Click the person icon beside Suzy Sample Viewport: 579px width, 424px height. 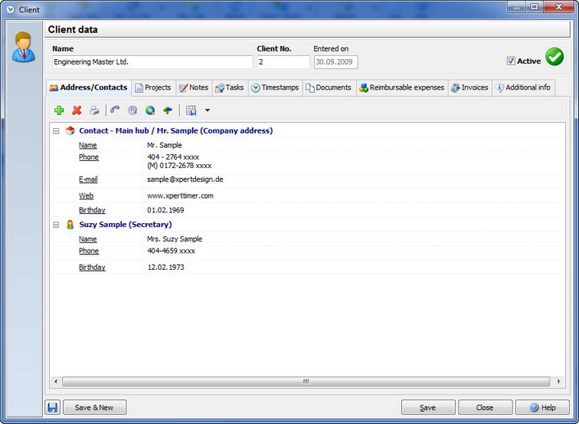coord(70,224)
